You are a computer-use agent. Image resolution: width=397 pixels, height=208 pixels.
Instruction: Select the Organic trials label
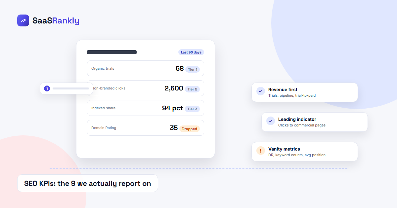click(103, 68)
